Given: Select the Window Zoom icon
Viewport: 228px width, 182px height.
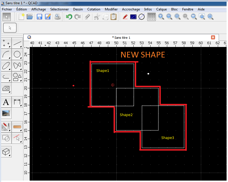Looking at the screenshot, I should pos(202,17).
